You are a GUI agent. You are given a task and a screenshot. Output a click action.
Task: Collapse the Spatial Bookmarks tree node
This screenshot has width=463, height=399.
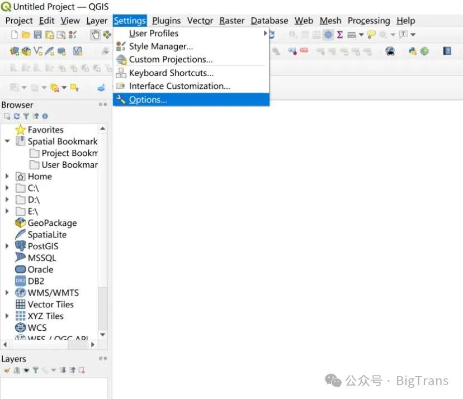click(7, 141)
